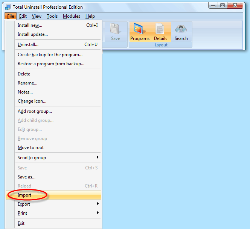Open the Help menu
Screen dimensions: 250x229
coord(90,16)
